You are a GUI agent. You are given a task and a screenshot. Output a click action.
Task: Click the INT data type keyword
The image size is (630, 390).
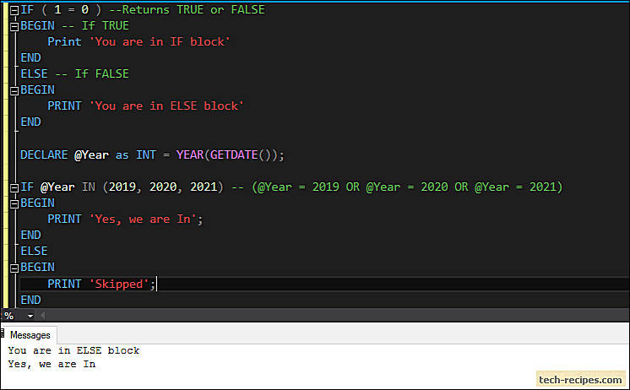[x=146, y=154]
